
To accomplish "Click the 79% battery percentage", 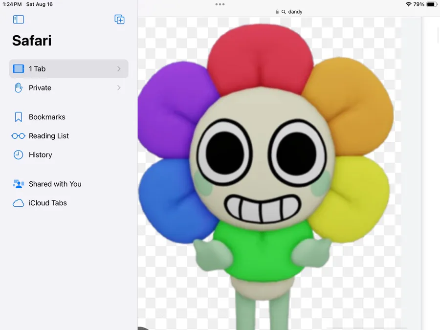I will point(418,4).
